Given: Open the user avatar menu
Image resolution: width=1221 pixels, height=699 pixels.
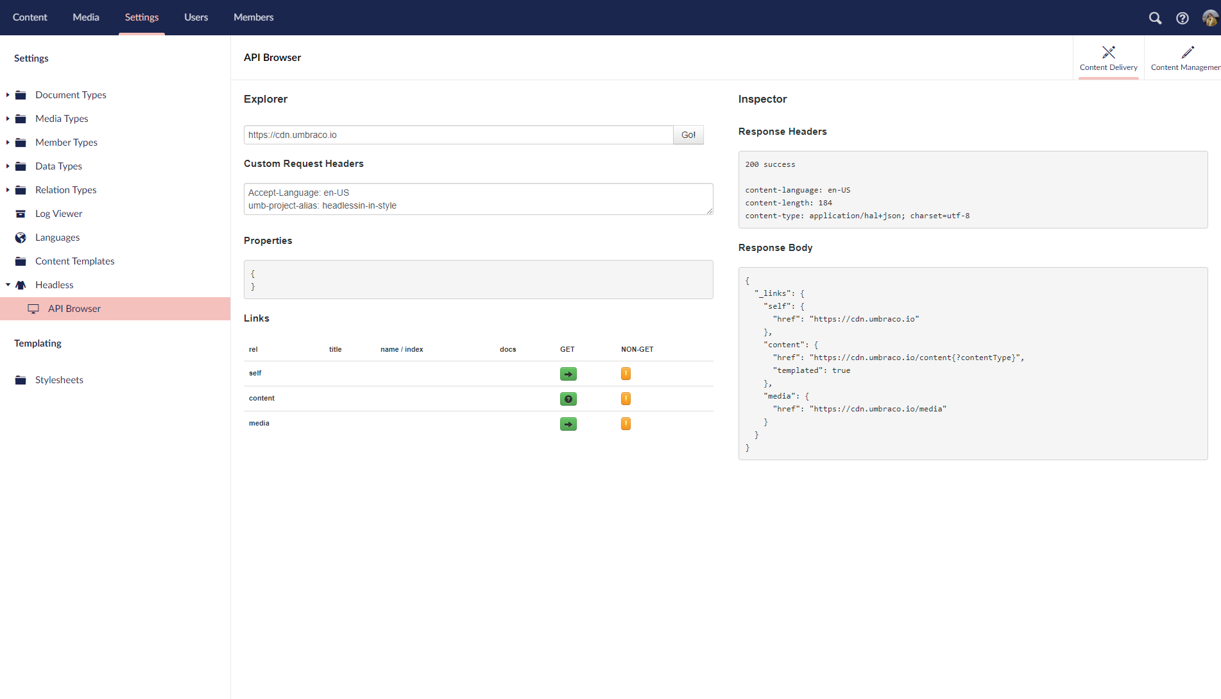Looking at the screenshot, I should pos(1209,18).
